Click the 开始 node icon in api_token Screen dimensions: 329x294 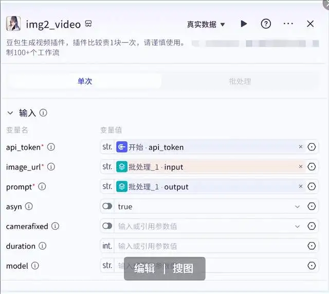[x=122, y=147]
